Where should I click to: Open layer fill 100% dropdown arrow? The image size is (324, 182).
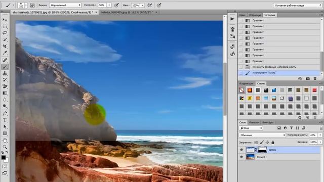pyautogui.click(x=320, y=142)
